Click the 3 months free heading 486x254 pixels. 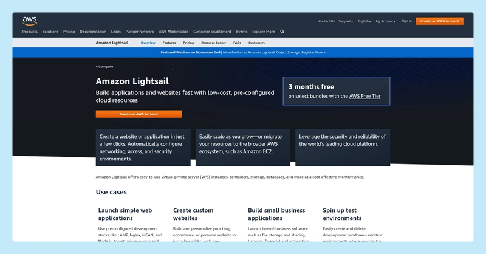click(x=311, y=87)
